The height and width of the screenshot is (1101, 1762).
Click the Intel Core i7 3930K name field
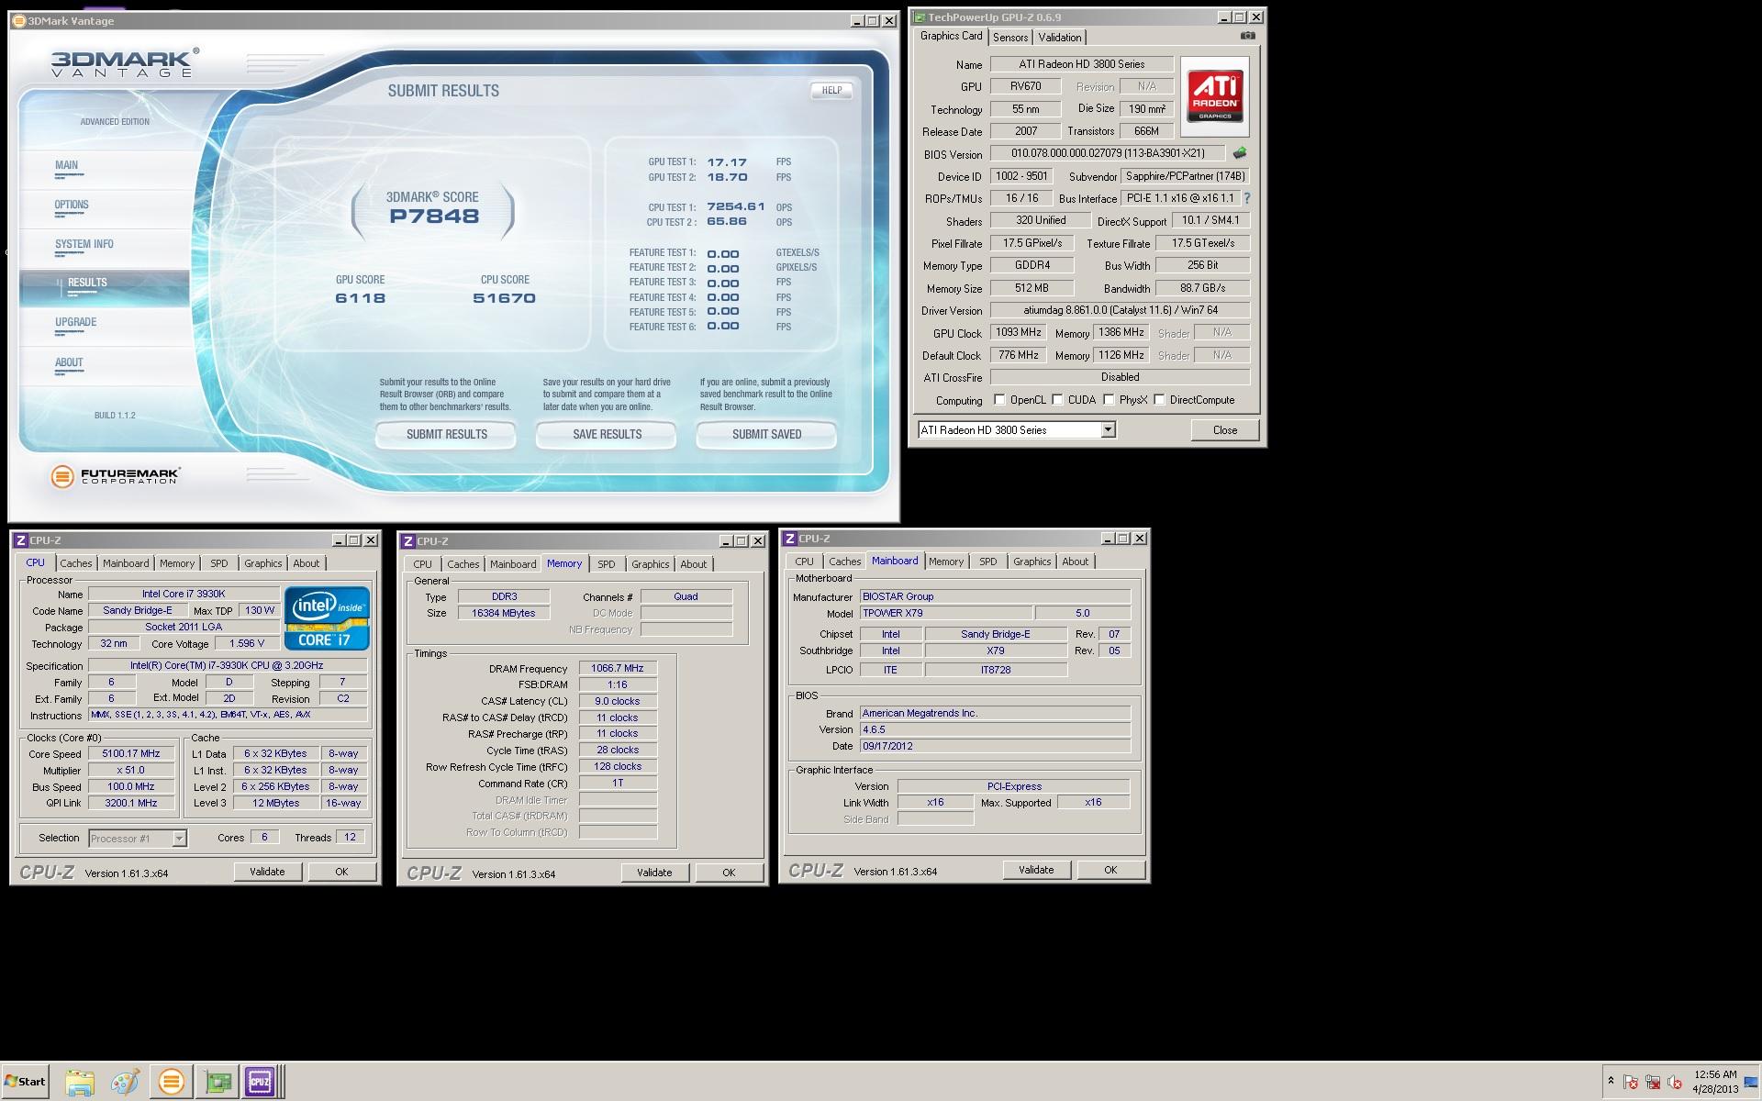[x=184, y=594]
